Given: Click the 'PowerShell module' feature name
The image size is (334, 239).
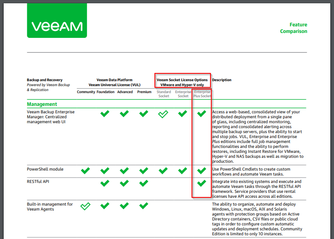Looking at the screenshot, I should tap(45, 169).
